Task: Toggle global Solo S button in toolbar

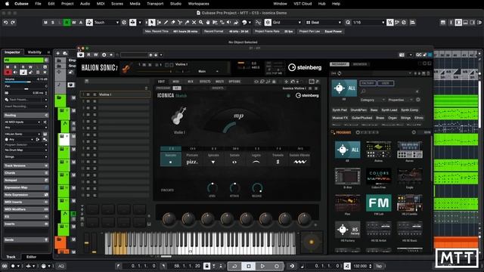Action: pyautogui.click(x=53, y=23)
